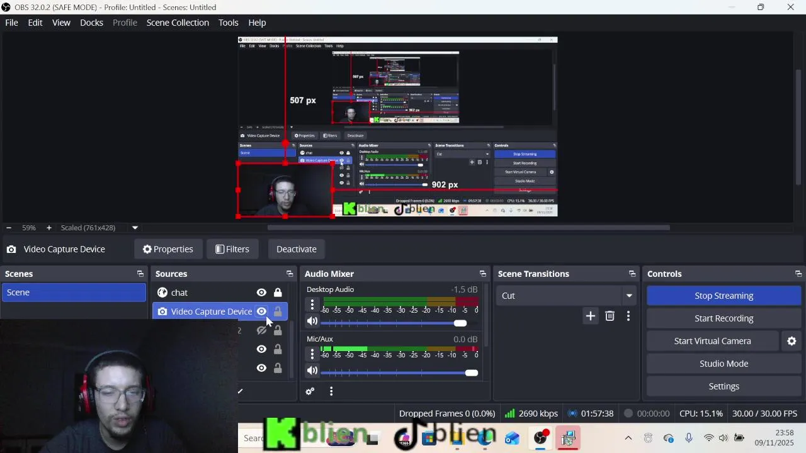This screenshot has width=806, height=453.
Task: Open the File menu
Action: click(x=11, y=23)
